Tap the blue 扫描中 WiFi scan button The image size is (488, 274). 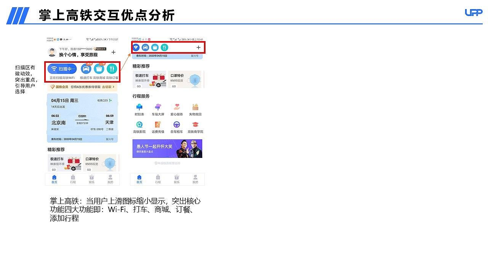coord(62,69)
